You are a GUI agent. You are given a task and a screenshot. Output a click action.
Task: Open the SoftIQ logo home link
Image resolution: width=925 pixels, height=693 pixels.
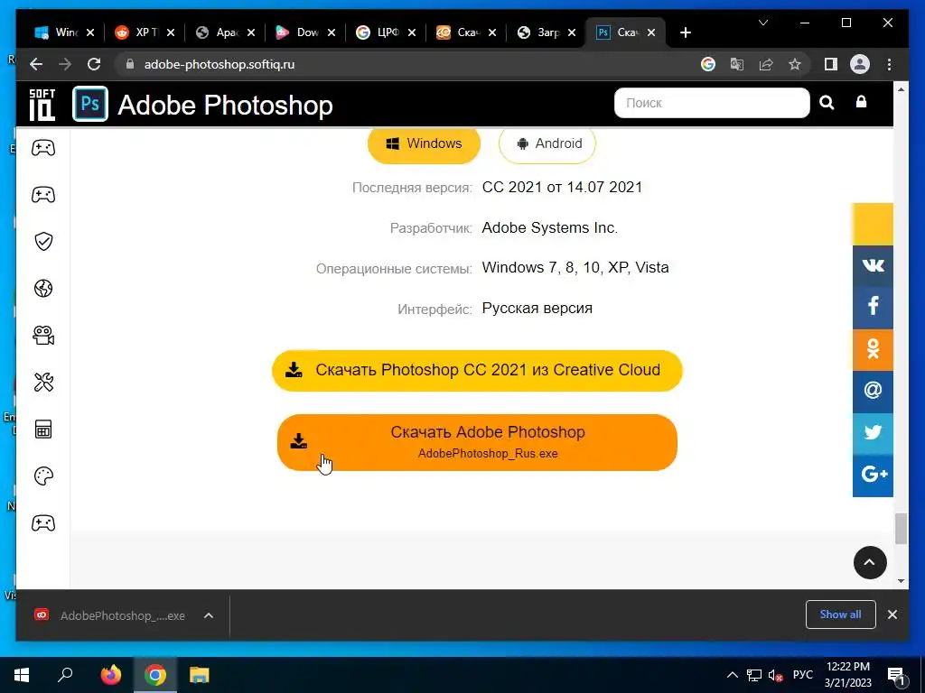click(42, 105)
